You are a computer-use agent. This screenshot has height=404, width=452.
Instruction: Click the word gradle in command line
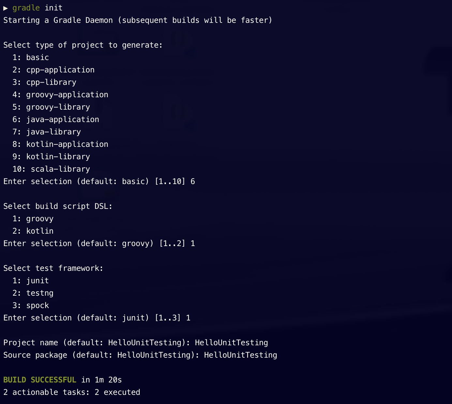click(x=26, y=8)
